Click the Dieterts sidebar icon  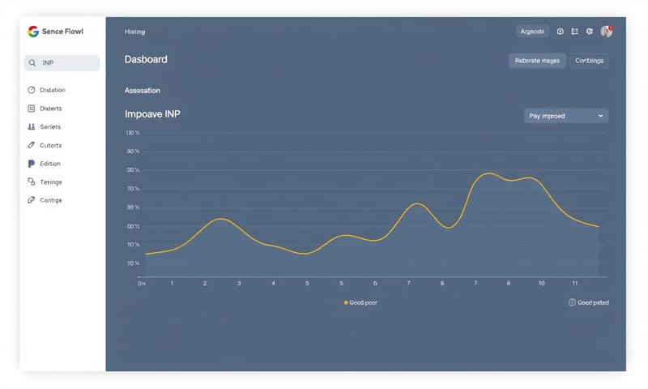32,109
